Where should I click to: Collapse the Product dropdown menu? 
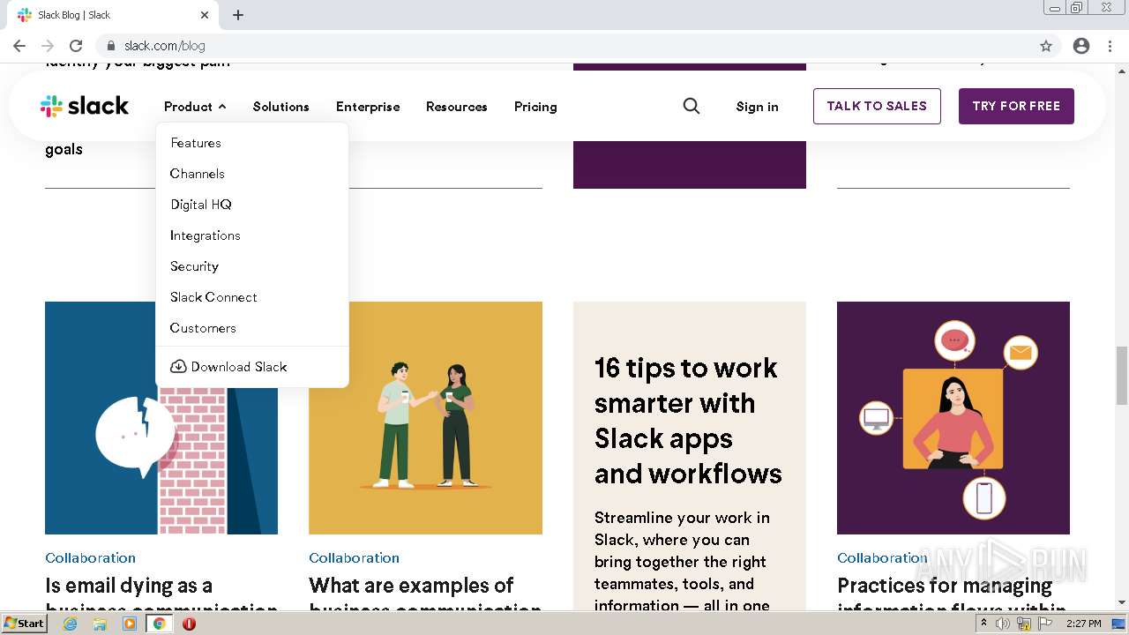pos(195,107)
